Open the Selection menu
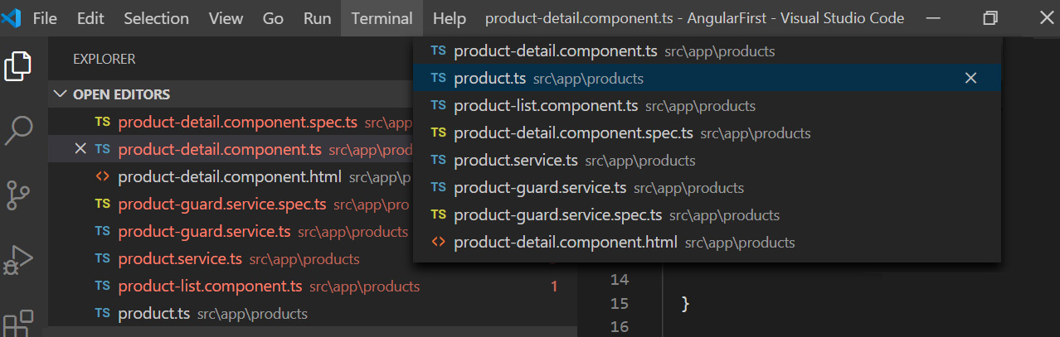Viewport: 1060px width, 337px height. pyautogui.click(x=157, y=18)
